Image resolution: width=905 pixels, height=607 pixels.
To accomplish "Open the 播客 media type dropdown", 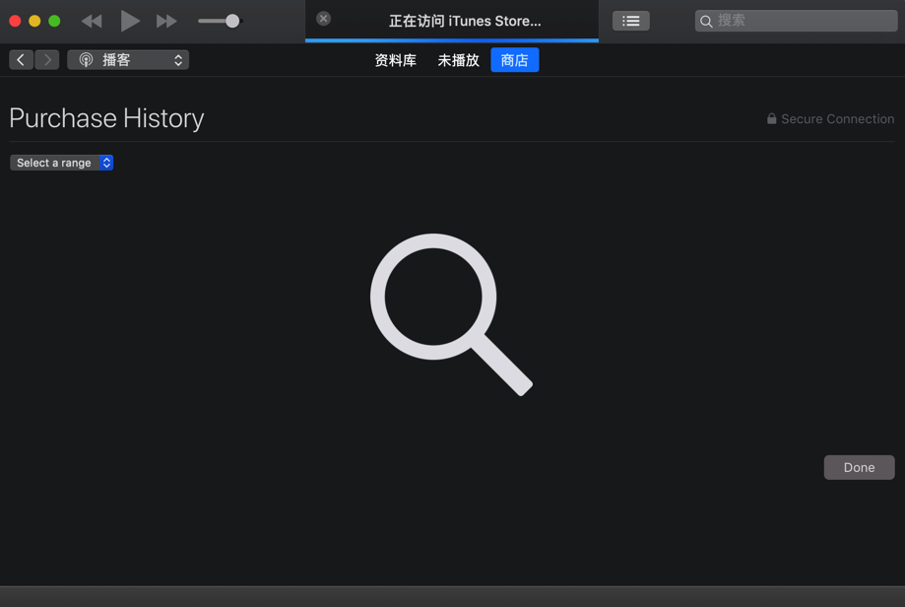I will click(128, 59).
